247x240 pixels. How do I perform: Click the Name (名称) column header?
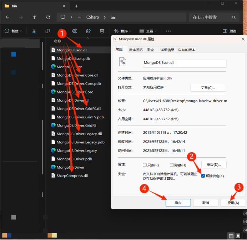point(57,41)
